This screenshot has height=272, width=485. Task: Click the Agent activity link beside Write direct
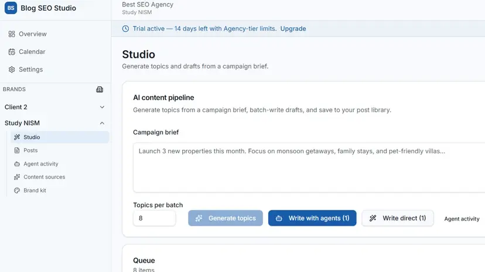pos(462,219)
